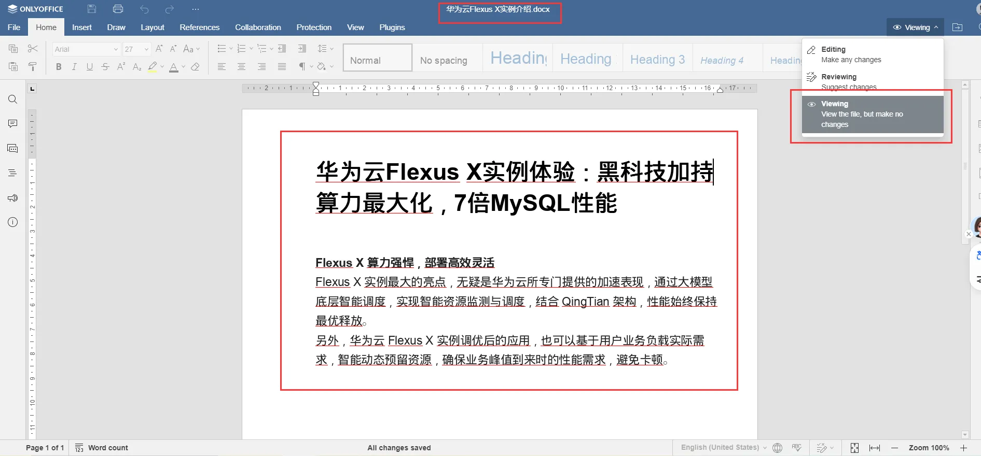Decrease the paragraph indent
The width and height of the screenshot is (981, 456).
(x=282, y=49)
